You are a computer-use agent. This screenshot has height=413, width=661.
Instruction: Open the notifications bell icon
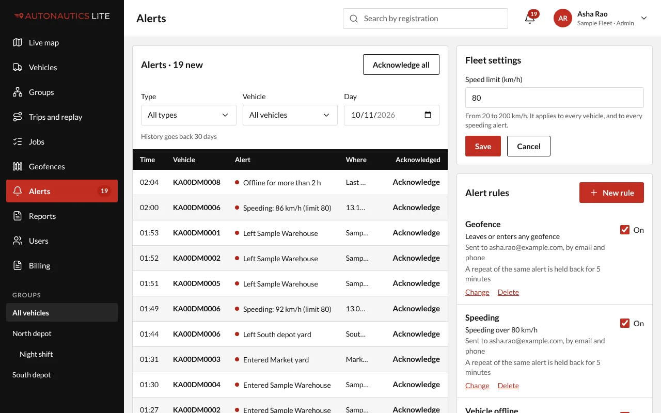click(529, 19)
